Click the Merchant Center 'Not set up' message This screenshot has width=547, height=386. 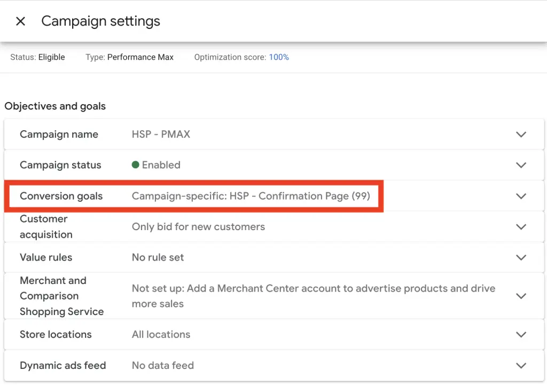click(x=313, y=296)
